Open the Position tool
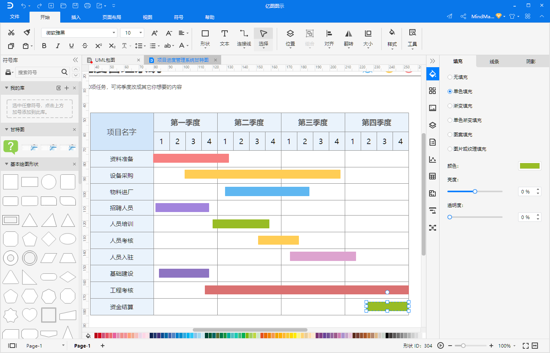Viewport: 550px width, 353px height. (x=290, y=38)
